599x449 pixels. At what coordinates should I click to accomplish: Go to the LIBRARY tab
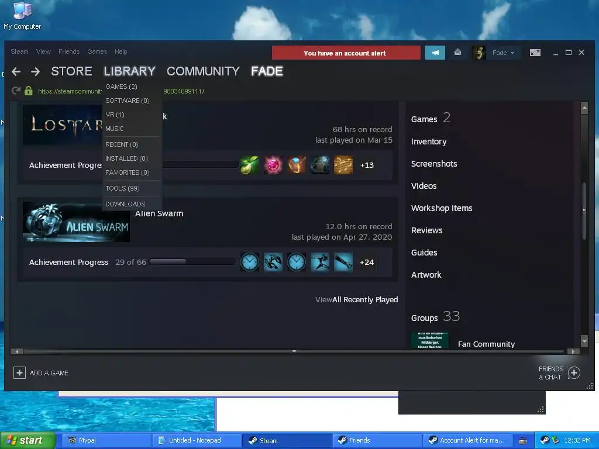(x=129, y=71)
